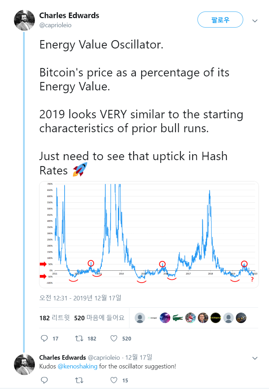Retweet the Kudos reply tweet
Screen dimensions: 269x389
point(79,380)
